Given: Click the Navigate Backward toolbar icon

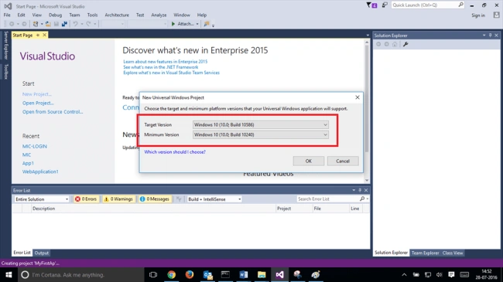Looking at the screenshot, I should 12,24.
